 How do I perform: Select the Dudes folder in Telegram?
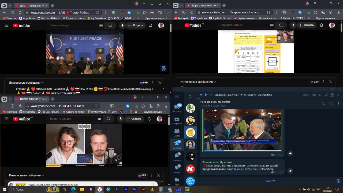(177, 133)
